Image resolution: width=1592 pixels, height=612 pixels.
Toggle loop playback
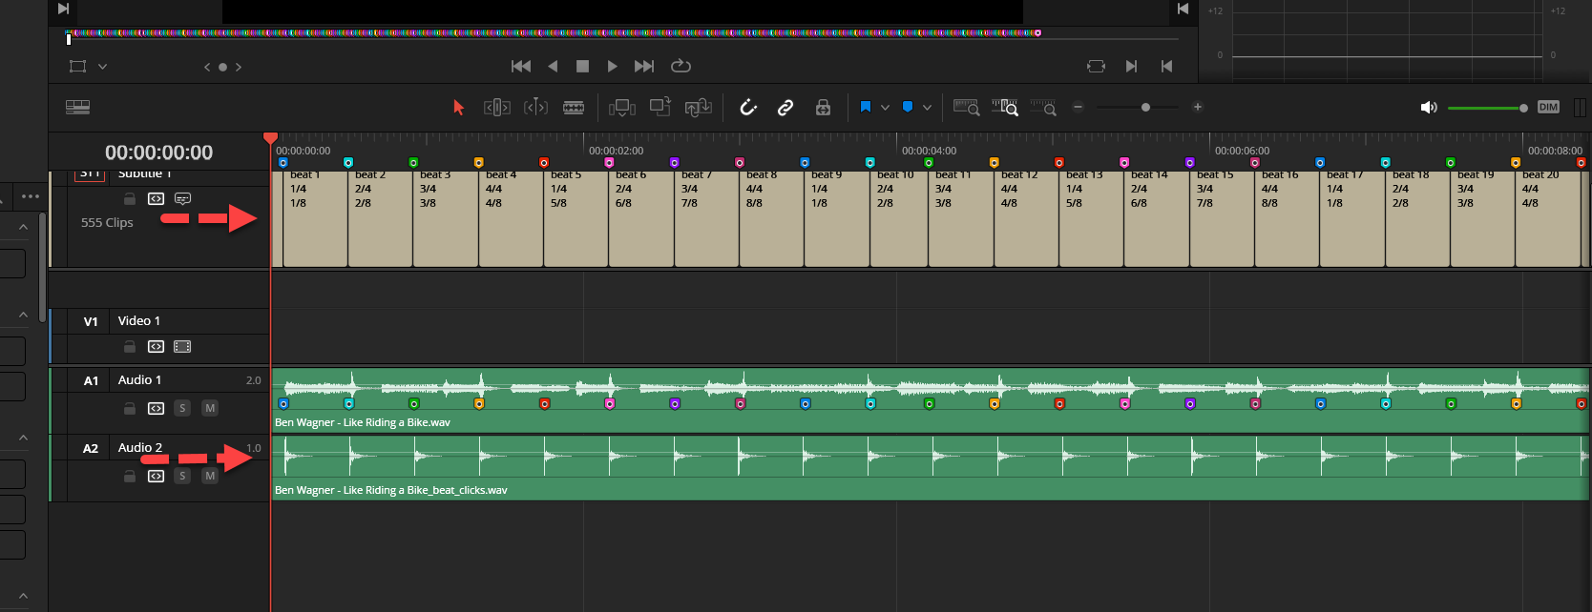point(681,66)
